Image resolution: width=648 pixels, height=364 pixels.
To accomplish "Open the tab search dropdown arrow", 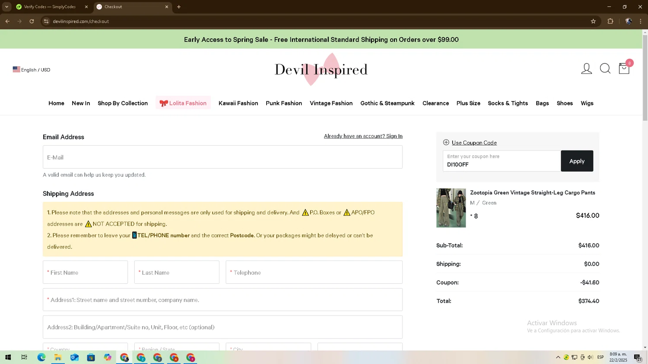I will click(6, 7).
